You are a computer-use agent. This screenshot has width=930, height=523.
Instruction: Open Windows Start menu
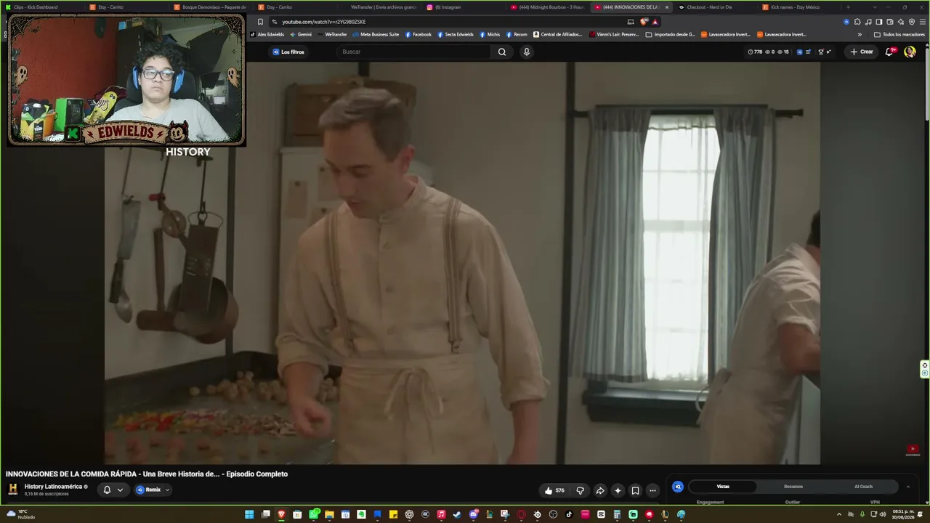point(249,514)
